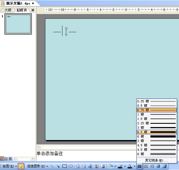The height and width of the screenshot is (170, 179).
Task: Open the shadow style options
Action: (158, 166)
